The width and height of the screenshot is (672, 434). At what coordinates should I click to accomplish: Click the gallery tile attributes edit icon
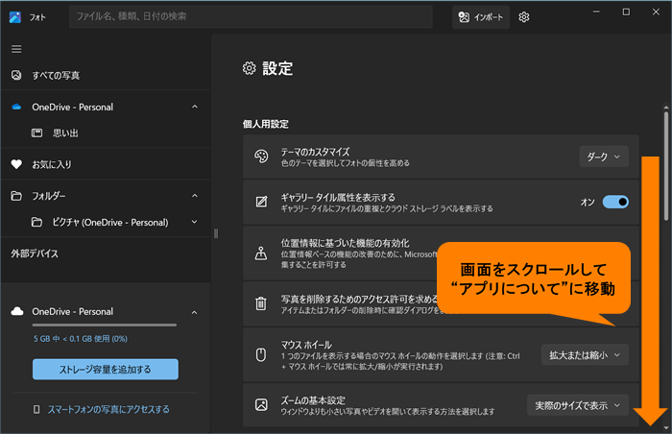(261, 202)
